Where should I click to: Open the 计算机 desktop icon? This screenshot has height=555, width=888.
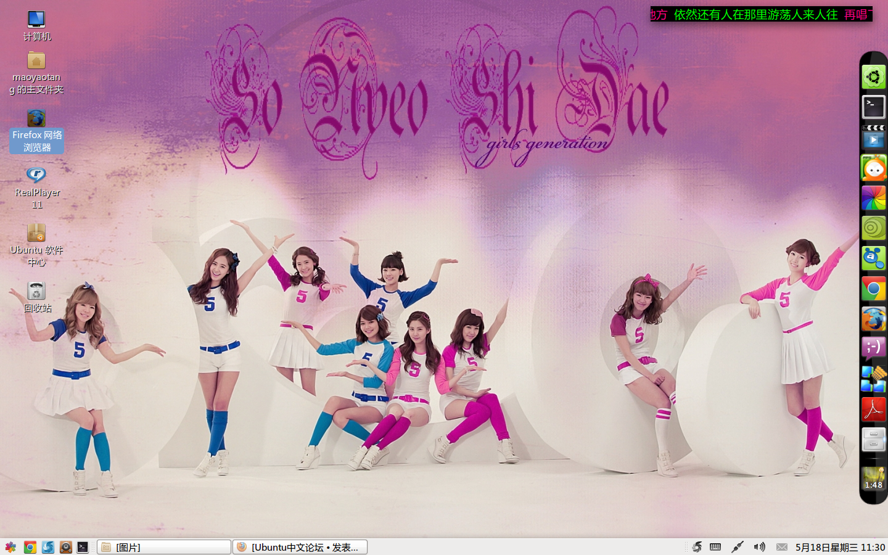(36, 26)
